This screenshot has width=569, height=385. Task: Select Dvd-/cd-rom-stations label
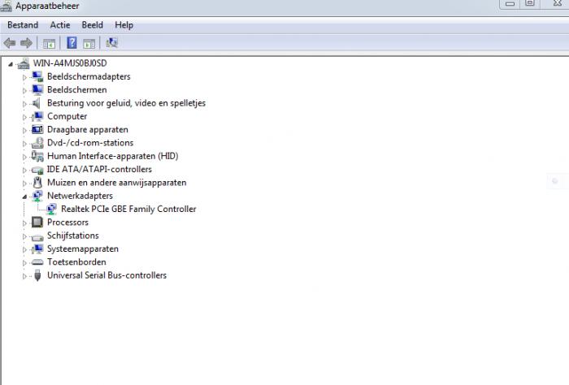tap(90, 143)
